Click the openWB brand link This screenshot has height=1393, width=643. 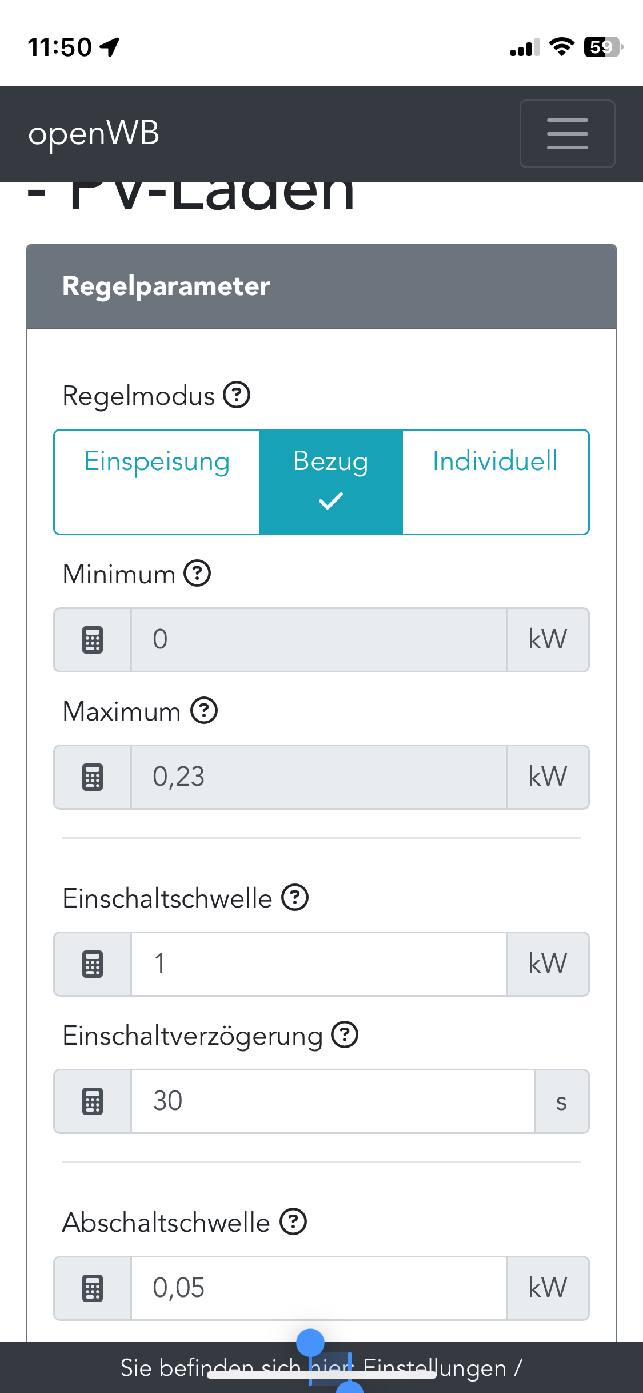point(94,134)
